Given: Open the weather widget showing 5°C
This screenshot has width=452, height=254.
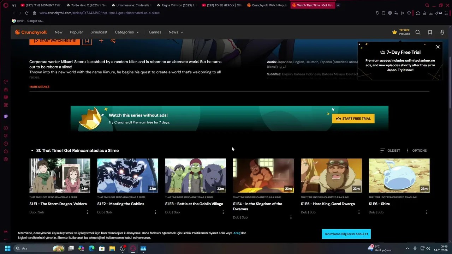Looking at the screenshot, I should tap(380, 248).
